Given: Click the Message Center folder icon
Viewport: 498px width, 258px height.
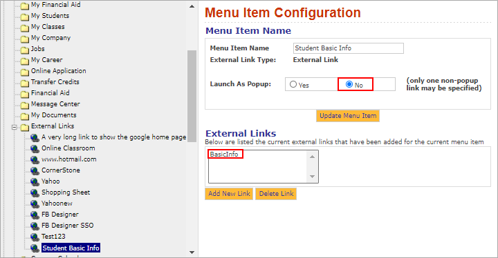Looking at the screenshot, I should click(24, 106).
